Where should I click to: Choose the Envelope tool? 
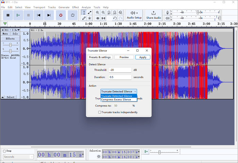(89, 13)
